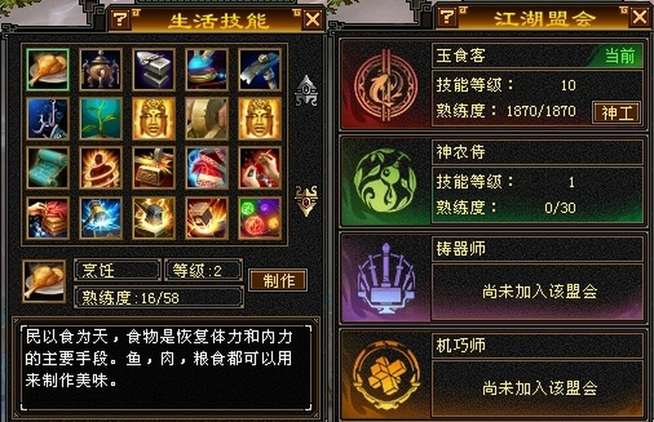Image resolution: width=654 pixels, height=422 pixels.
Task: Click the 神工 button
Action: tap(617, 113)
